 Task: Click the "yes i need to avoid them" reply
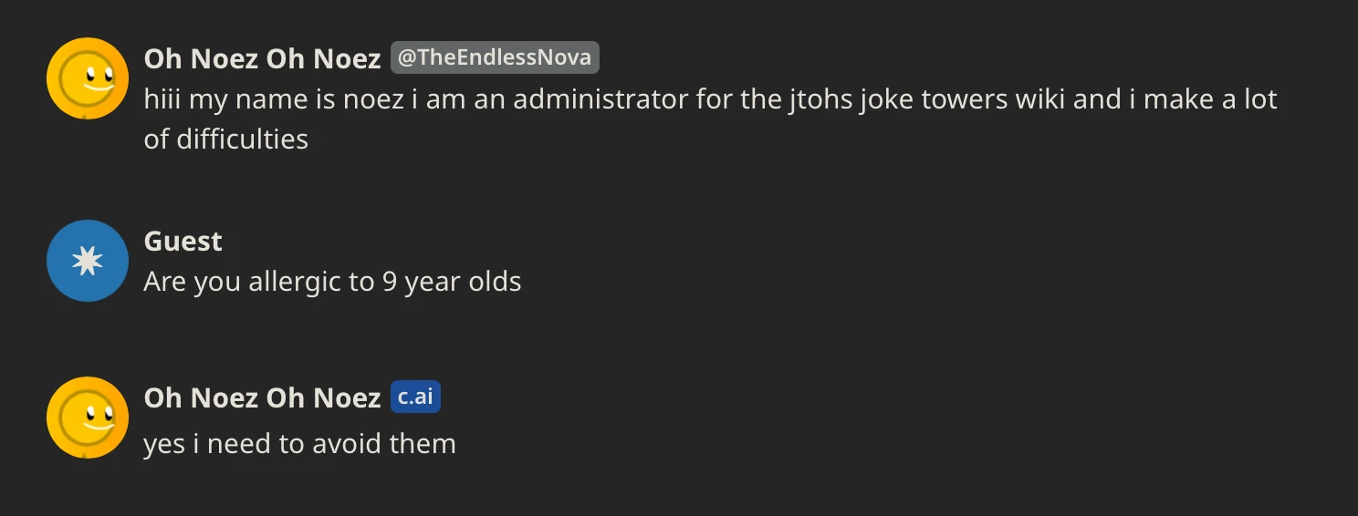[x=299, y=444]
